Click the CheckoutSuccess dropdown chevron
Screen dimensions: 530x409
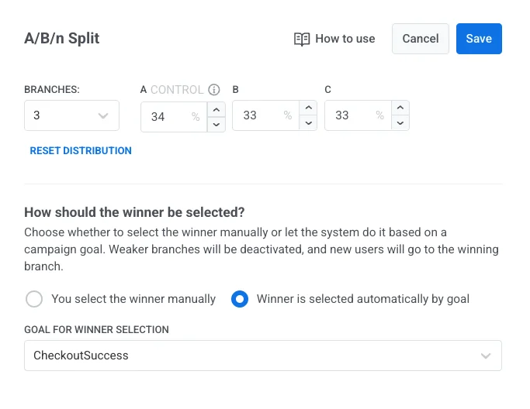[x=486, y=356]
